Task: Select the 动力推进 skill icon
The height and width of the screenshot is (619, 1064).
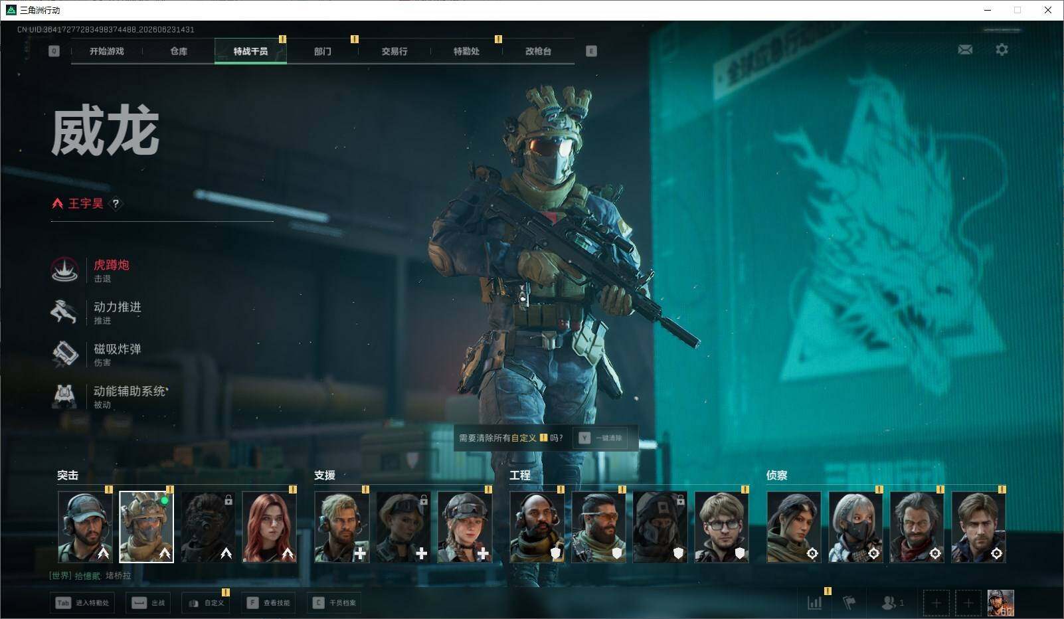Action: tap(65, 311)
